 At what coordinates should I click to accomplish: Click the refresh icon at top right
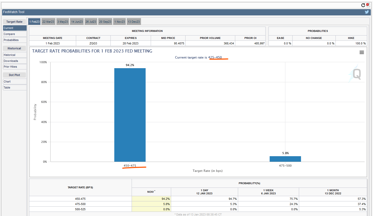pyautogui.click(x=363, y=5)
